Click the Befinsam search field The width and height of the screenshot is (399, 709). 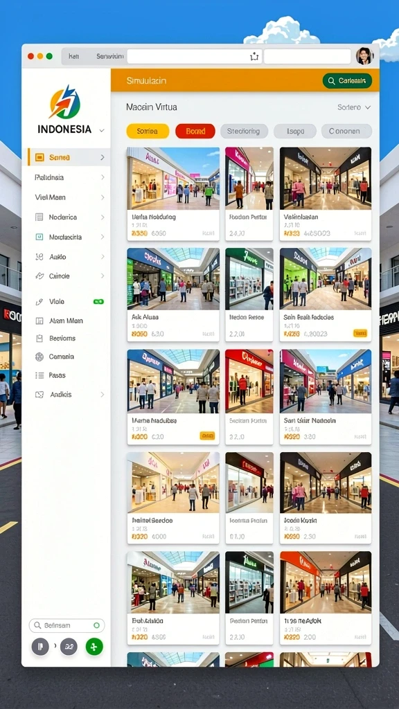[67, 625]
